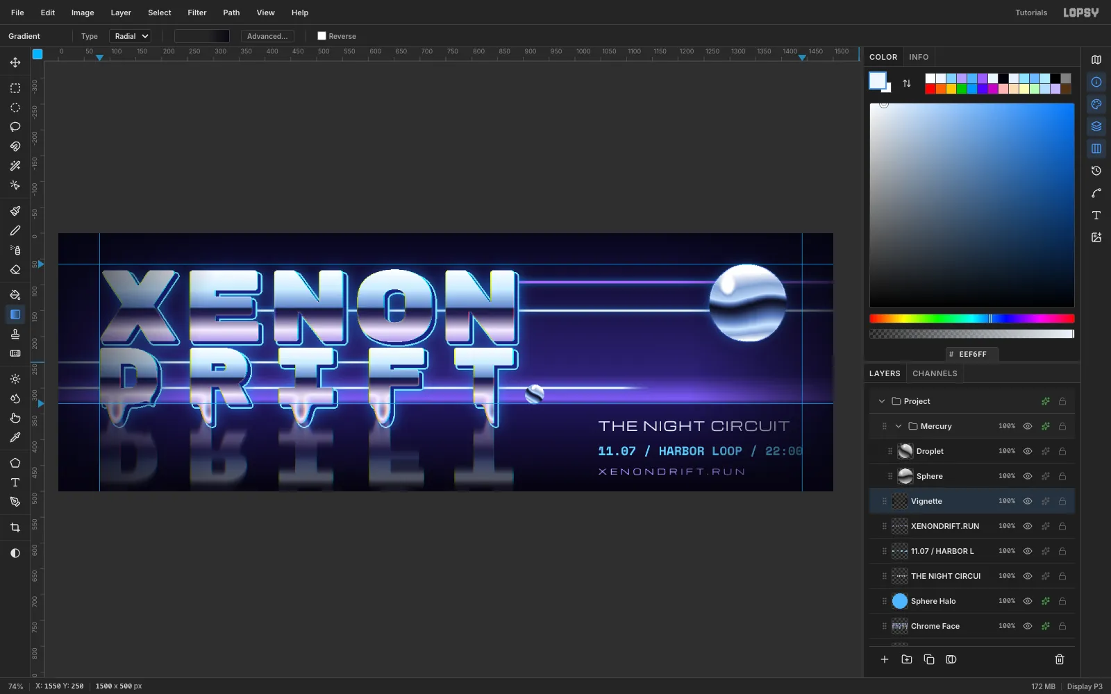This screenshot has width=1111, height=694.
Task: Open the File menu
Action: (17, 12)
